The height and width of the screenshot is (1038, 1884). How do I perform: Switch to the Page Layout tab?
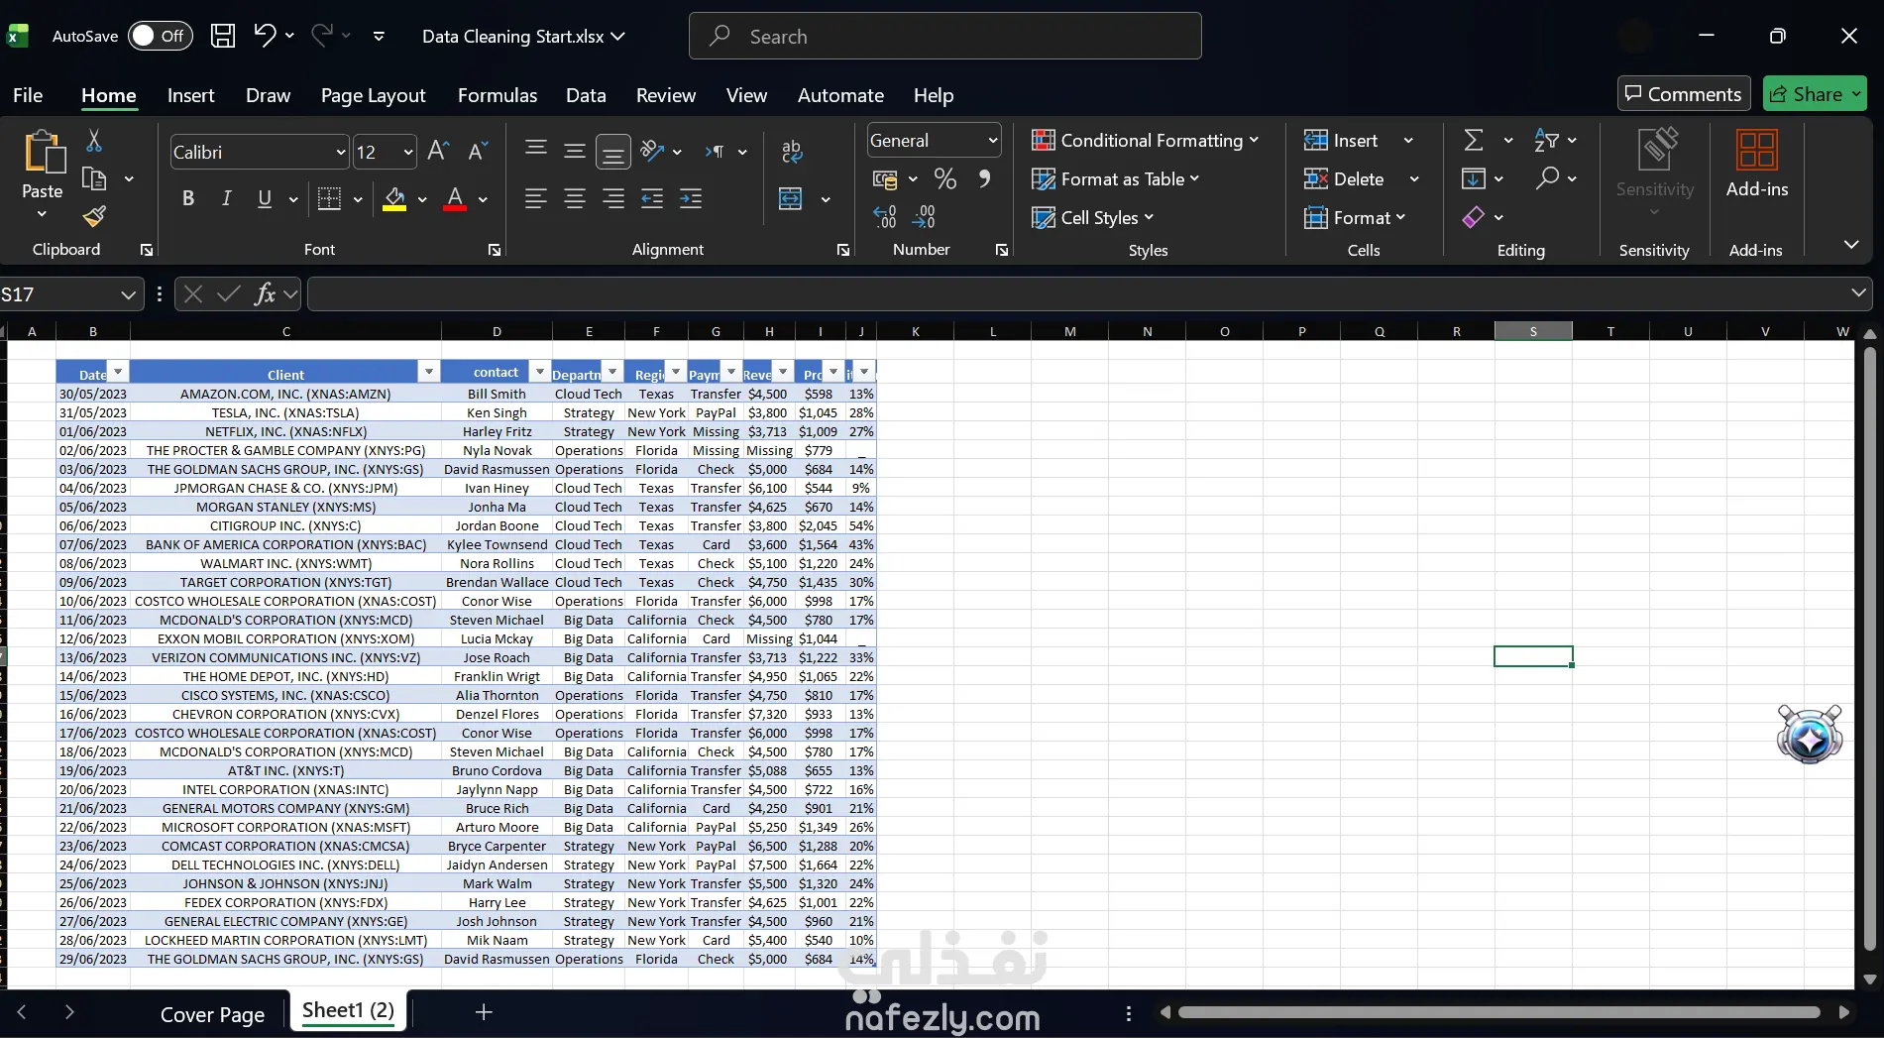click(373, 95)
